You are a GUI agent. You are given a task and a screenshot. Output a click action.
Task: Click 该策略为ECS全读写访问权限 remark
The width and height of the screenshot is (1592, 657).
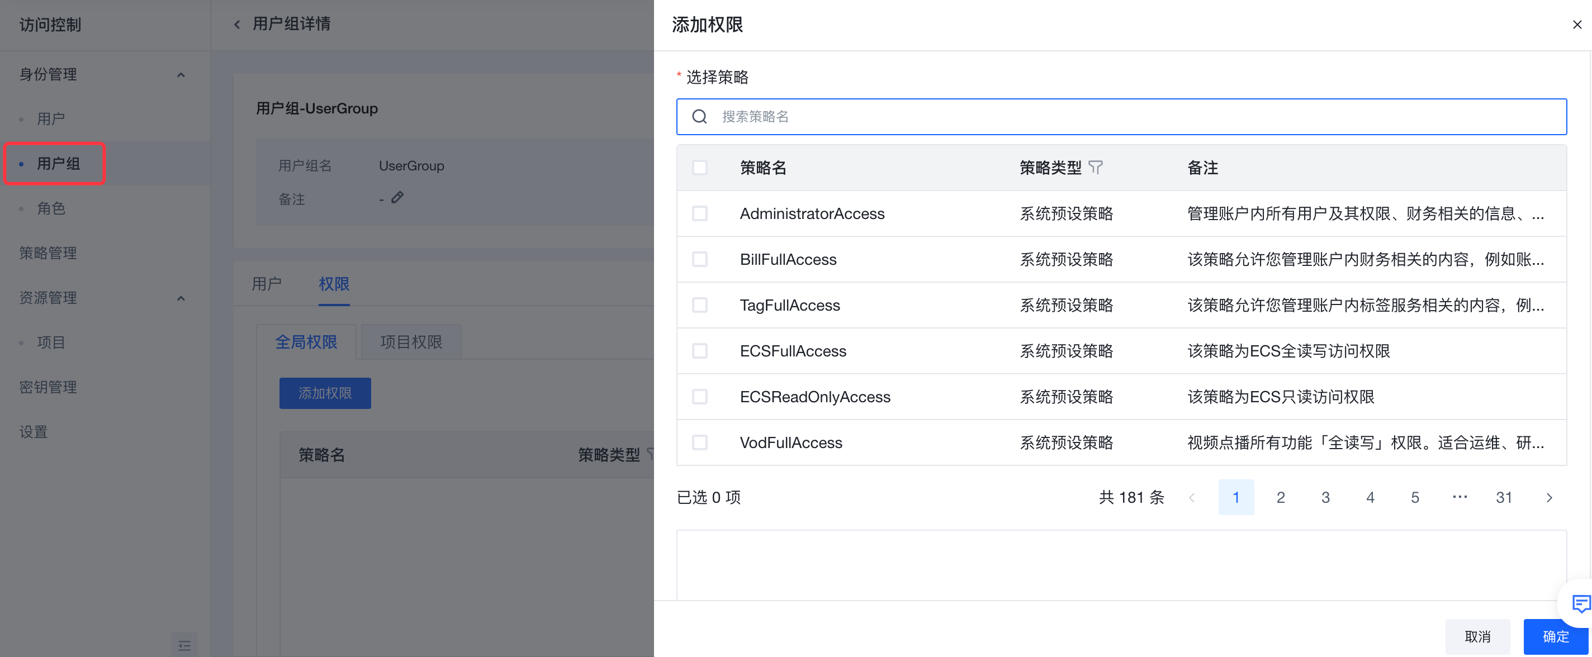(x=1288, y=351)
